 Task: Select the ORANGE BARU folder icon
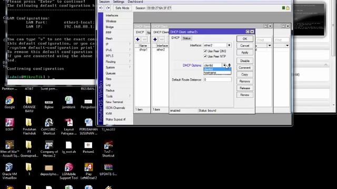coord(28,100)
